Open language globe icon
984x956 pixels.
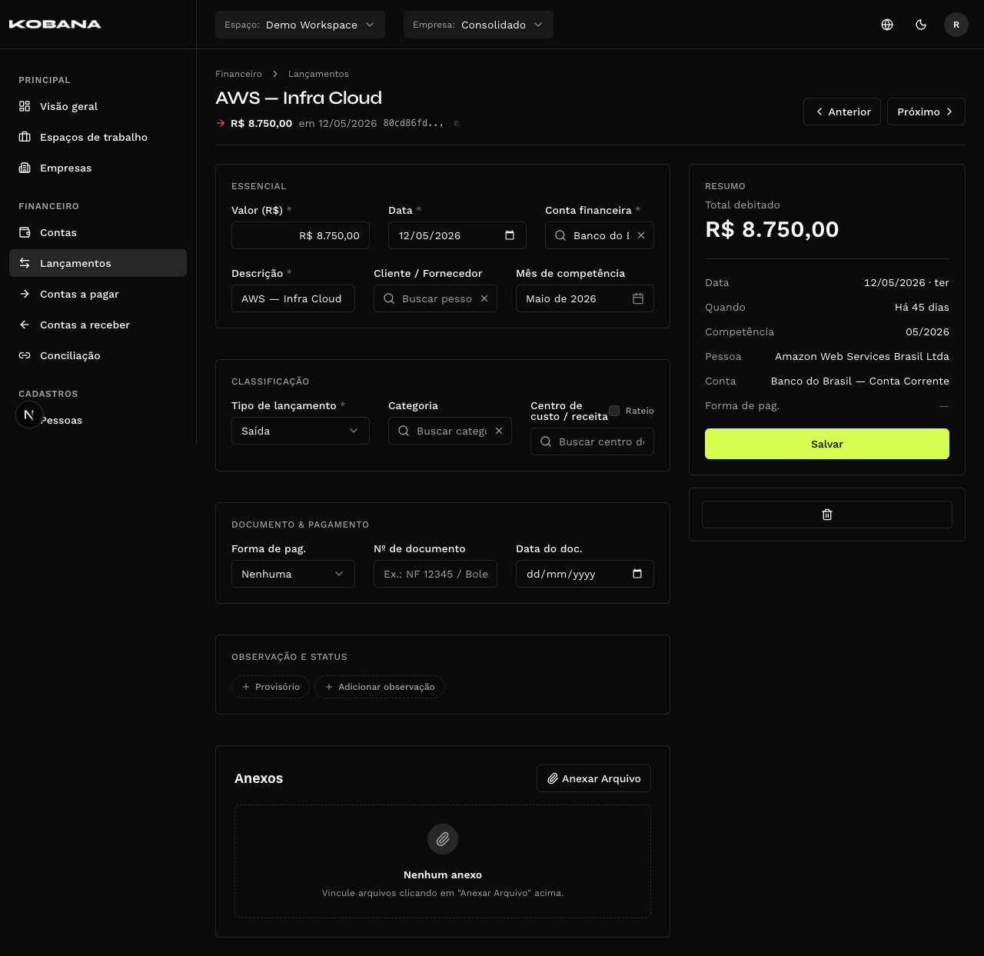(887, 25)
